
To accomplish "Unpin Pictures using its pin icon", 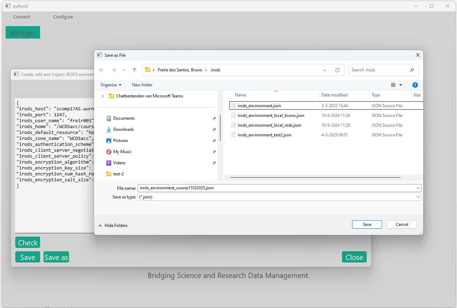I will pos(214,141).
